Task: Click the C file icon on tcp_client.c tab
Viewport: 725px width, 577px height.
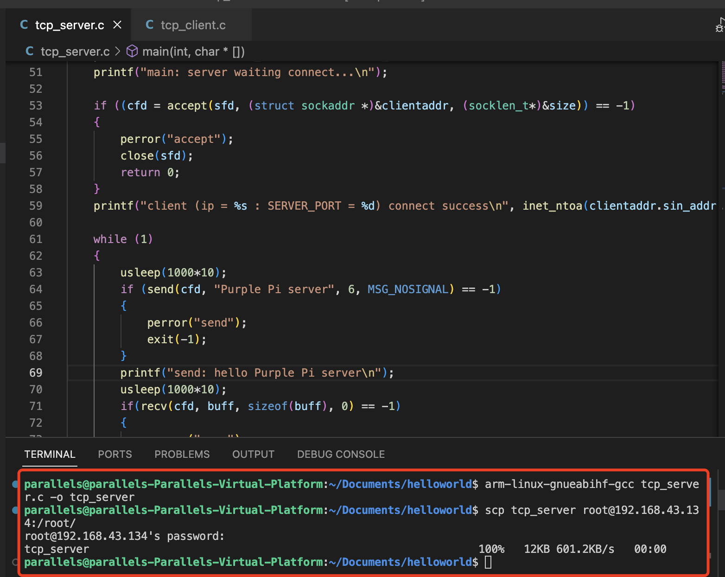Action: point(150,25)
